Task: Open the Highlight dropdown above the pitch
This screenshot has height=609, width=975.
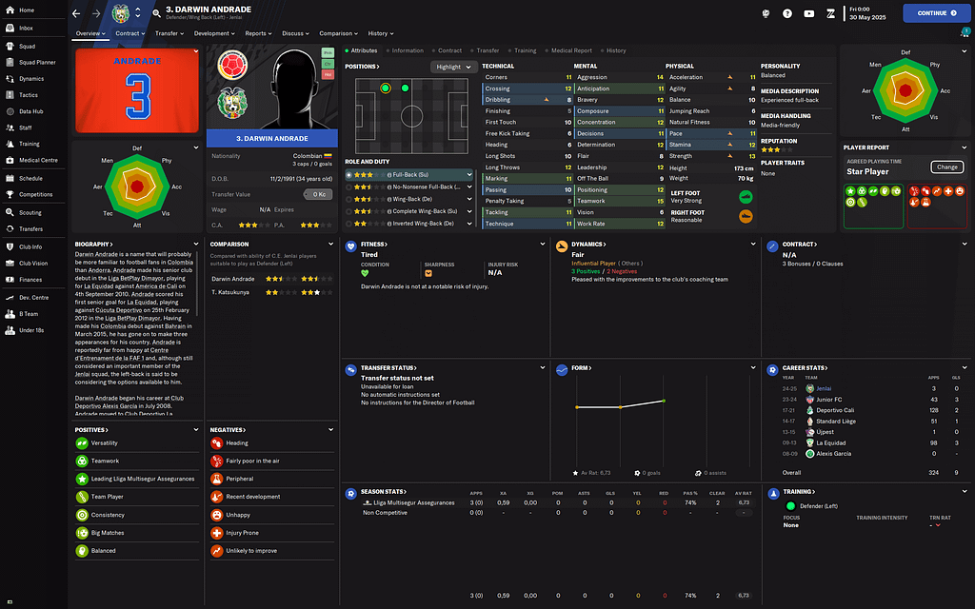Action: [x=452, y=67]
